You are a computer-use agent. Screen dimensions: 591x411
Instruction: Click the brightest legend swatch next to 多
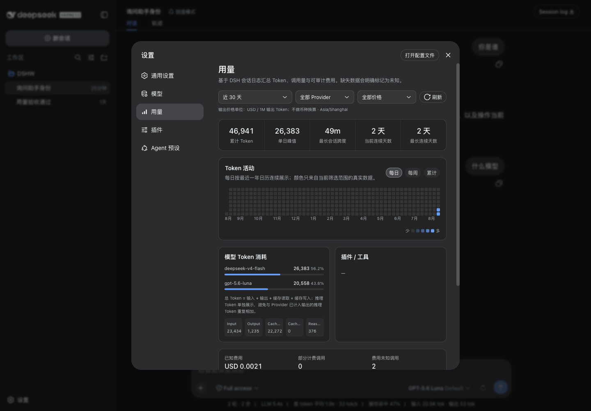pyautogui.click(x=433, y=231)
